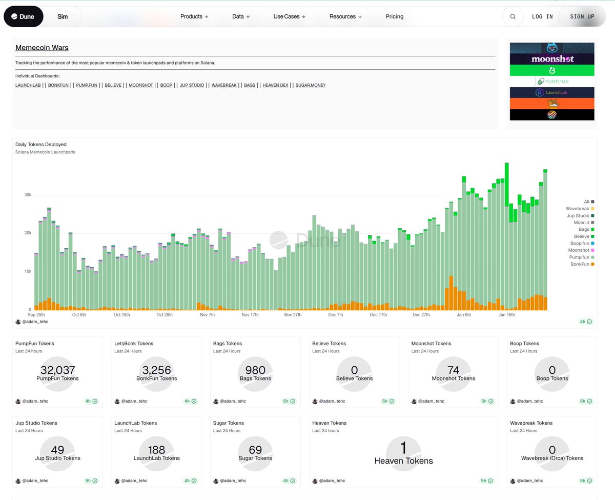
Task: Click the Dune logo button
Action: [x=24, y=16]
